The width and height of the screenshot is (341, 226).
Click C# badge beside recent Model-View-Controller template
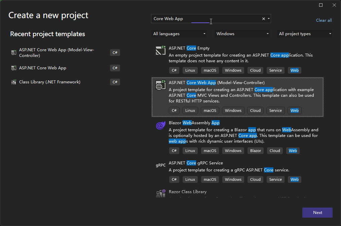[115, 53]
